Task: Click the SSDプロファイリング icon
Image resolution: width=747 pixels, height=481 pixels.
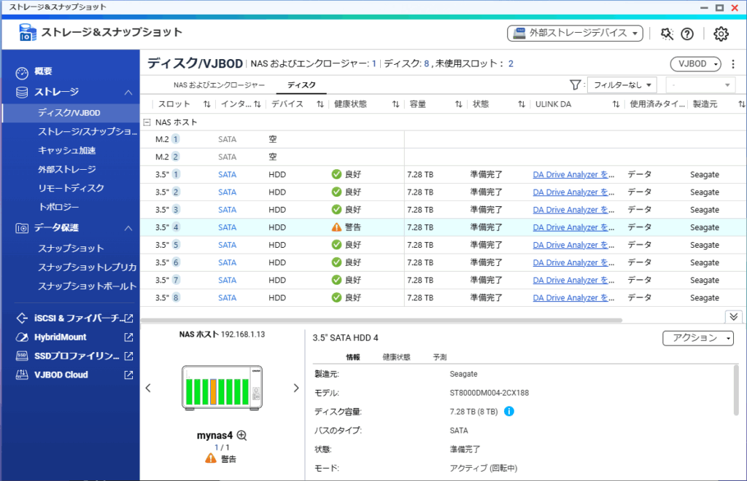Action: [x=22, y=356]
